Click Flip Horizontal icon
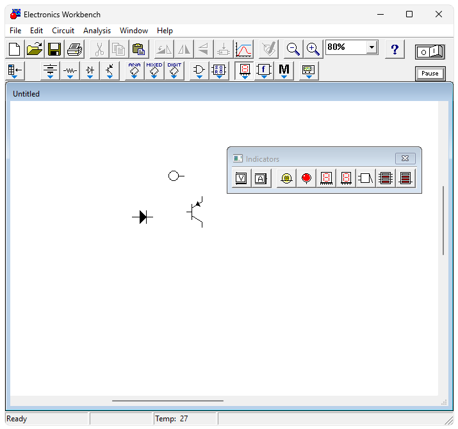 coord(184,49)
